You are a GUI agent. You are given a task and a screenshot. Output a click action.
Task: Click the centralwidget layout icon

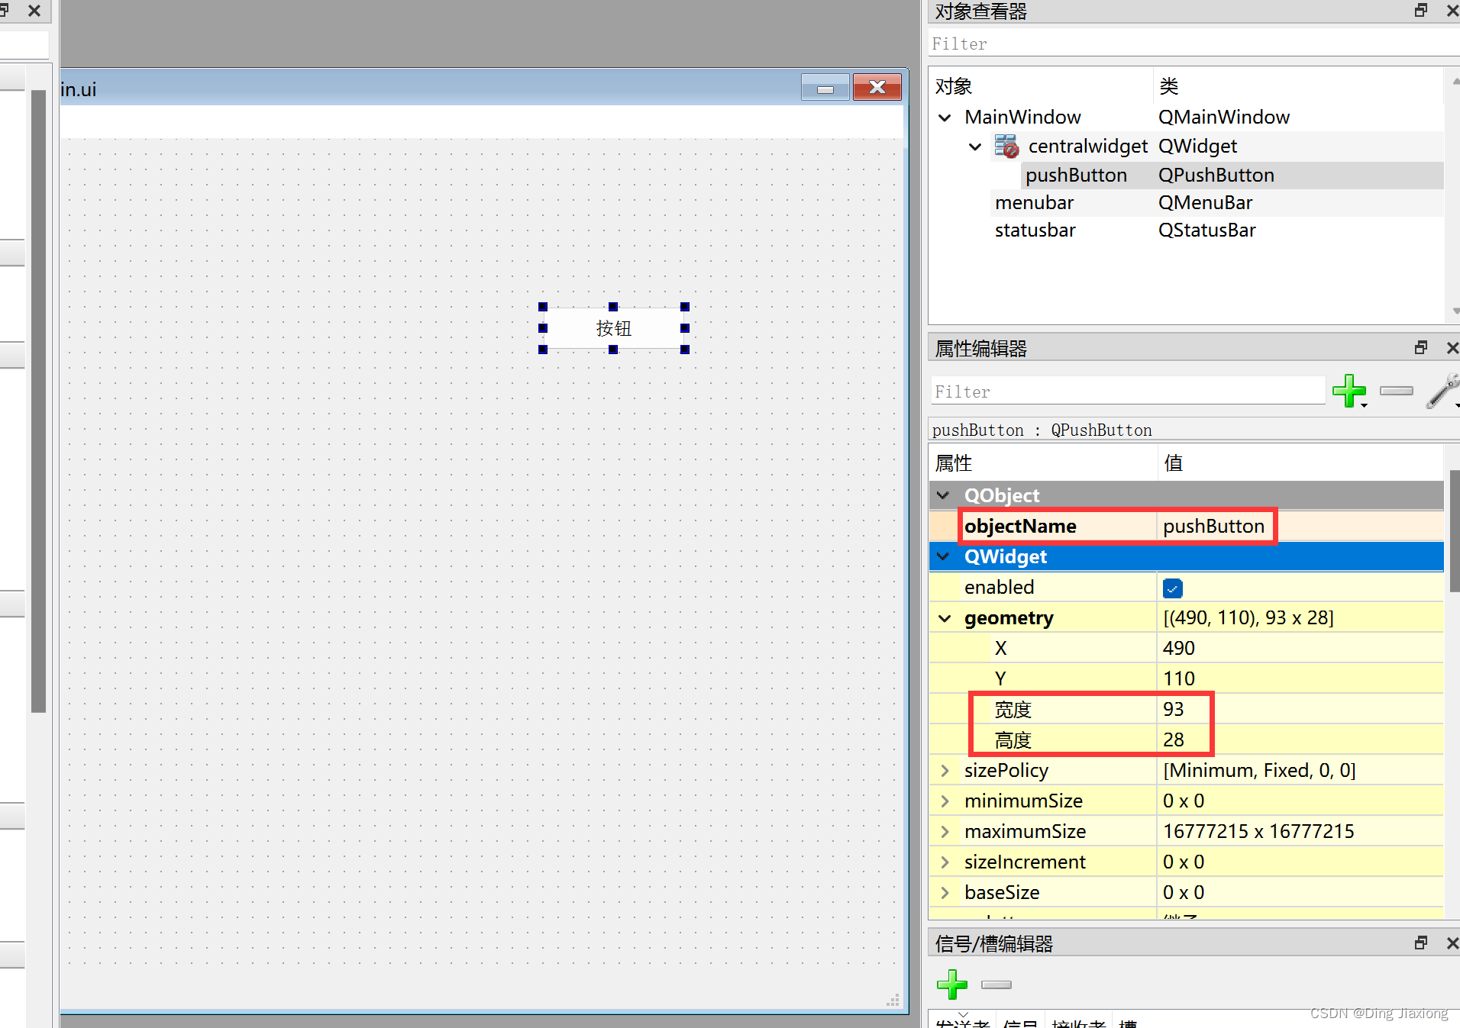pyautogui.click(x=1006, y=146)
